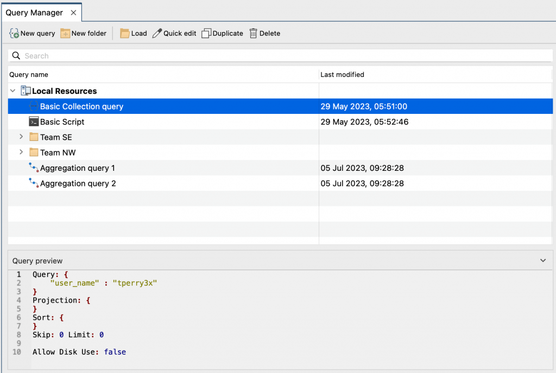Expand the Team SE folder

coord(21,137)
